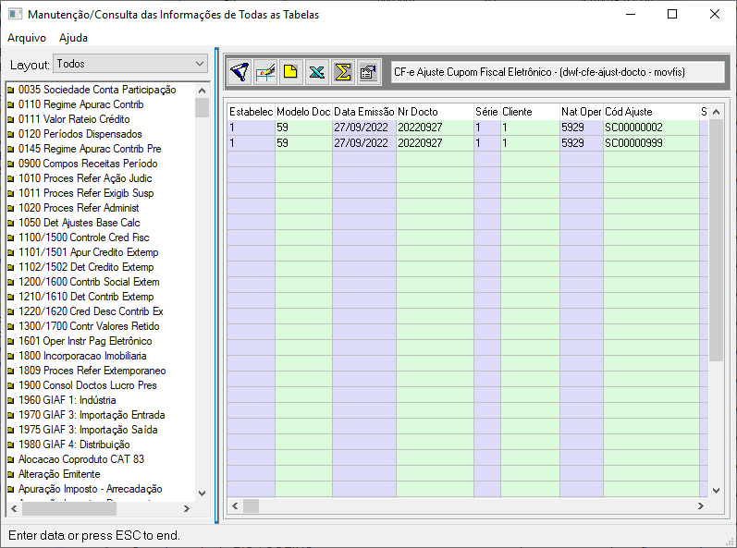The width and height of the screenshot is (737, 548).
Task: Select 1210/1610 Det Contrib Extemp item
Action: [86, 297]
